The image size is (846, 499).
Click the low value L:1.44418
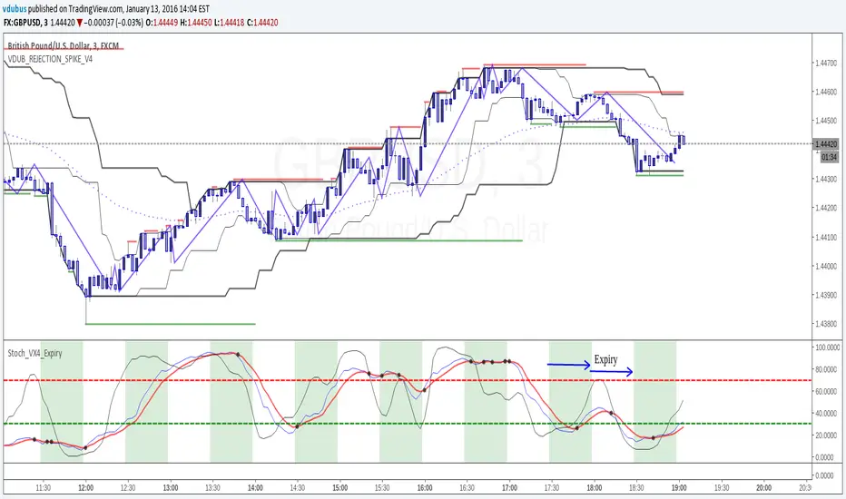[x=230, y=23]
